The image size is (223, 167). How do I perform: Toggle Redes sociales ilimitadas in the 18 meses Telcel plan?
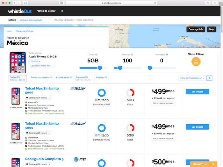[26, 146]
